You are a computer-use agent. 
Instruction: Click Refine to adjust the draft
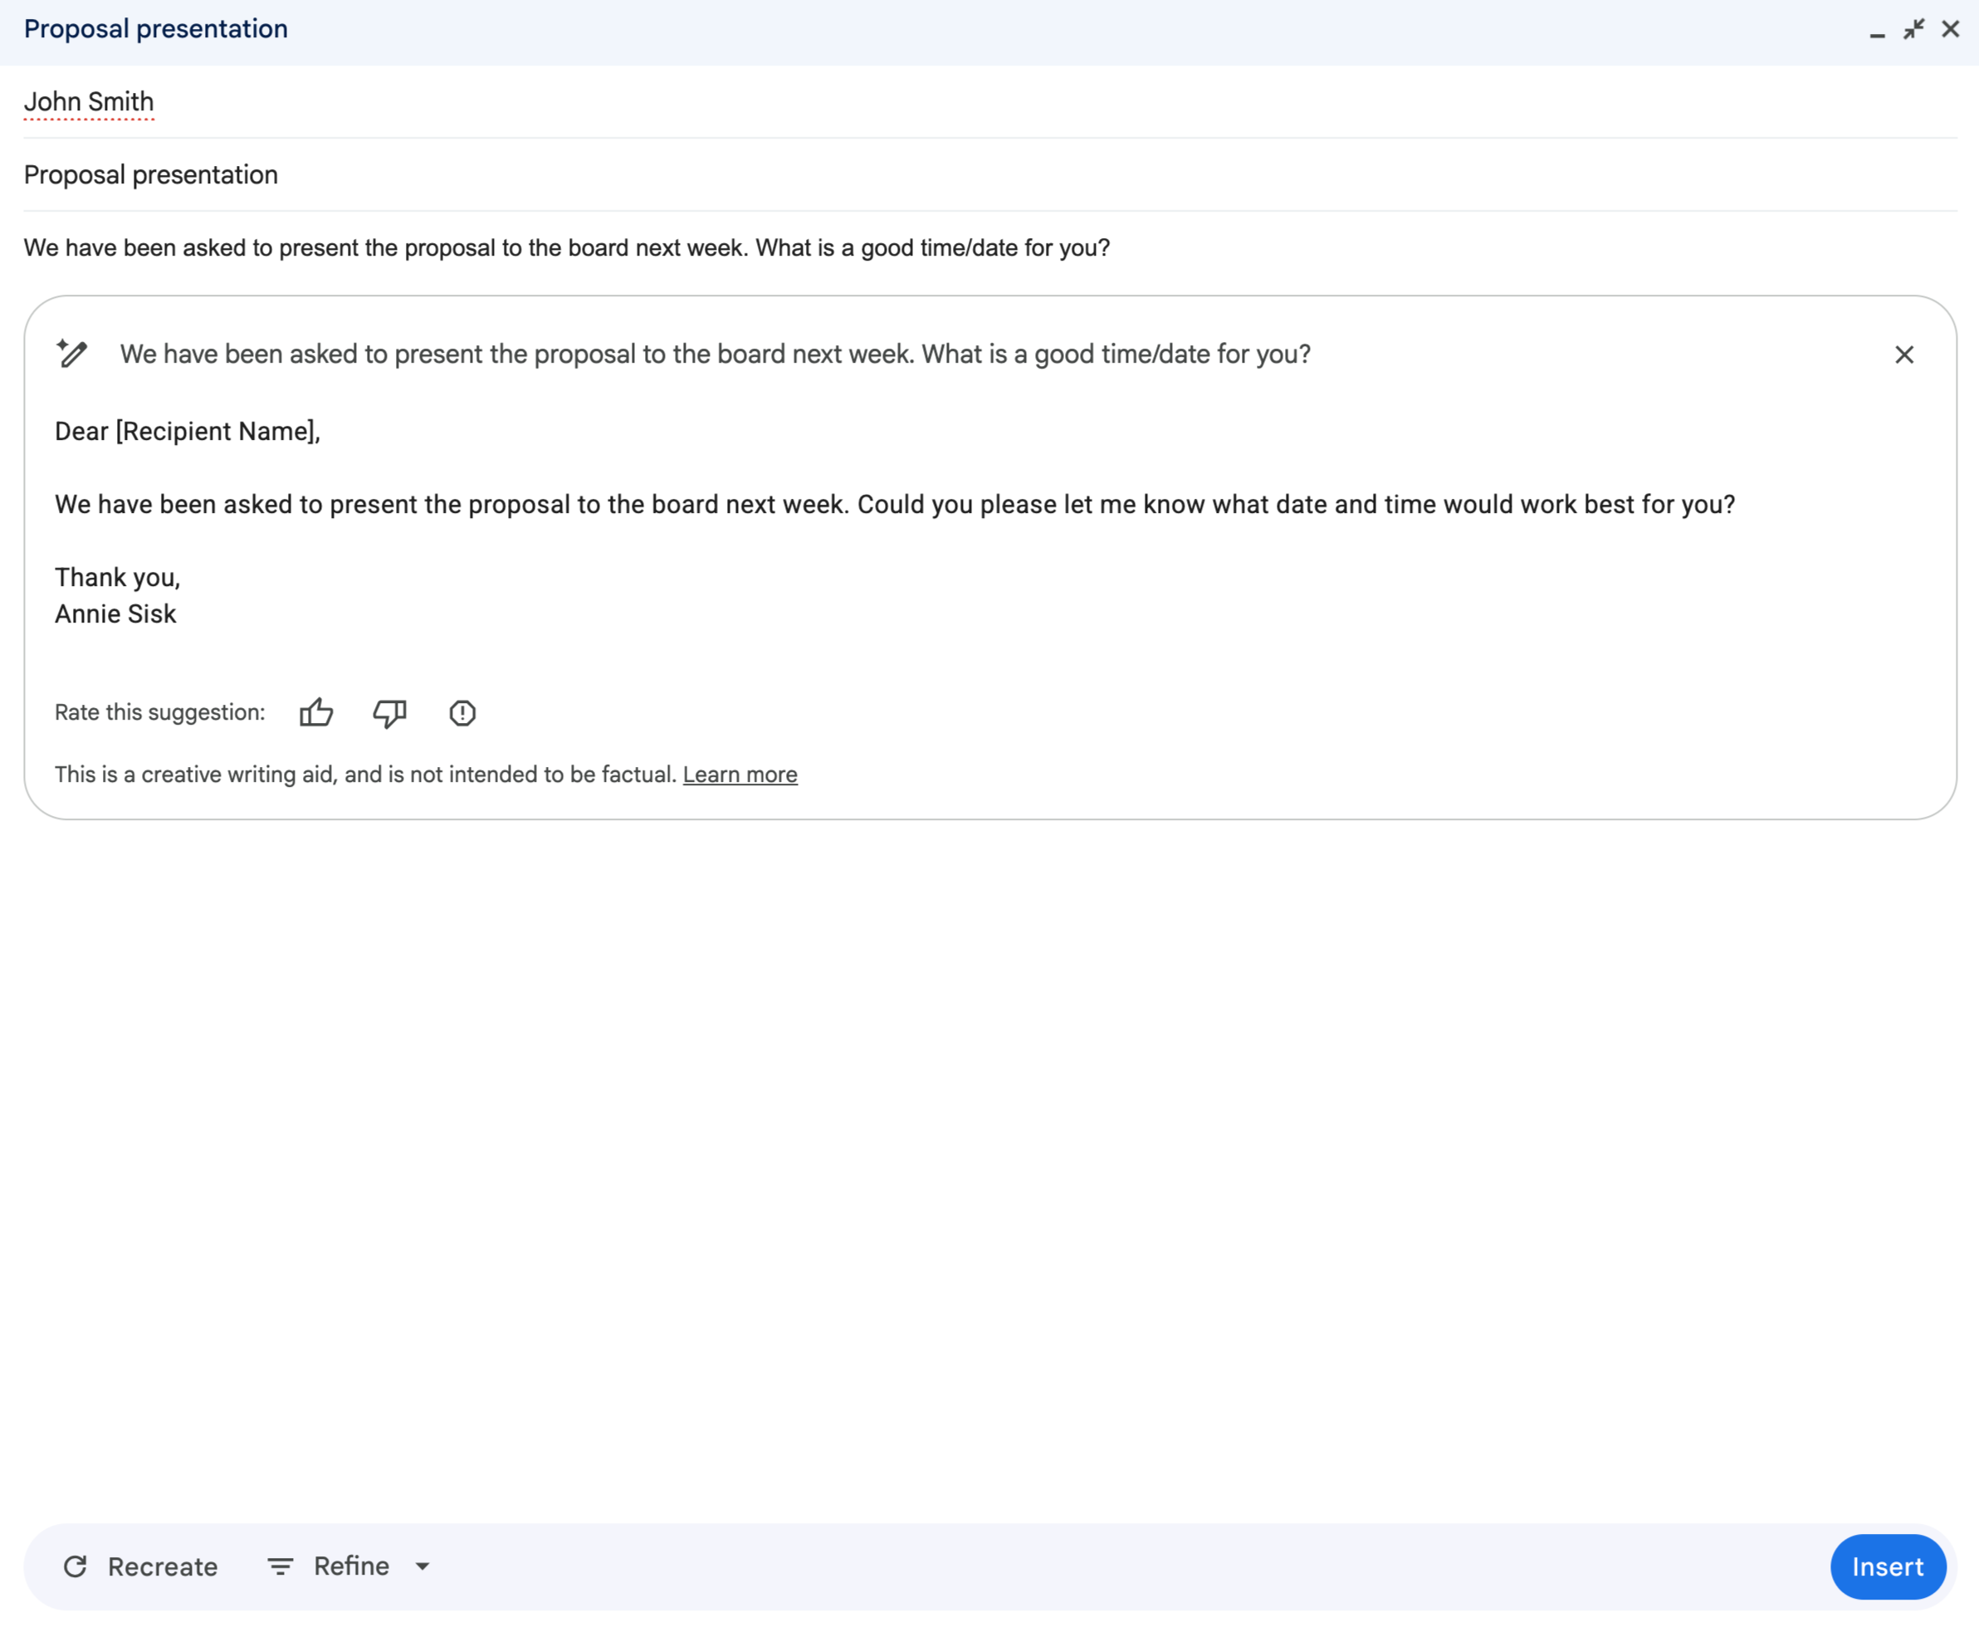(350, 1566)
